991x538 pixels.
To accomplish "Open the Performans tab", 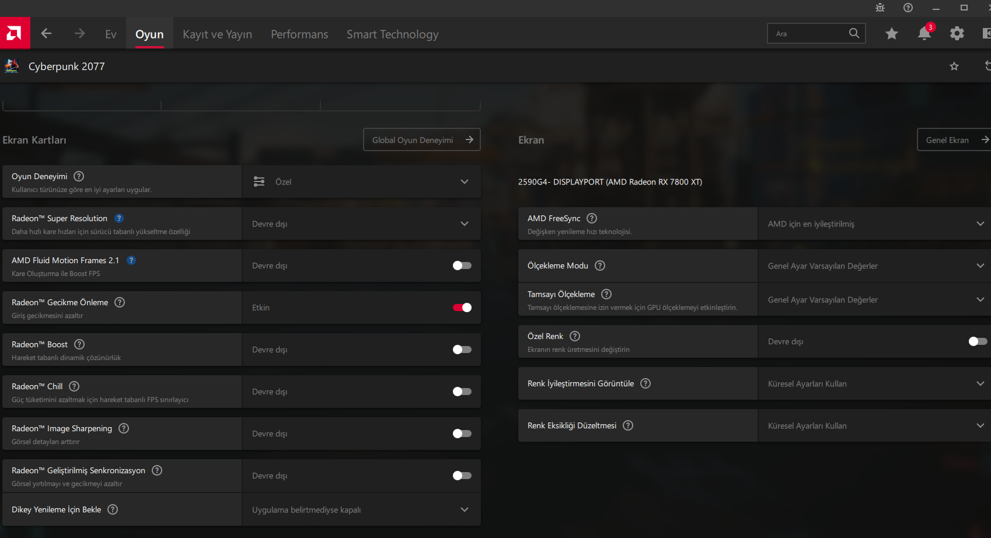I will [x=299, y=34].
